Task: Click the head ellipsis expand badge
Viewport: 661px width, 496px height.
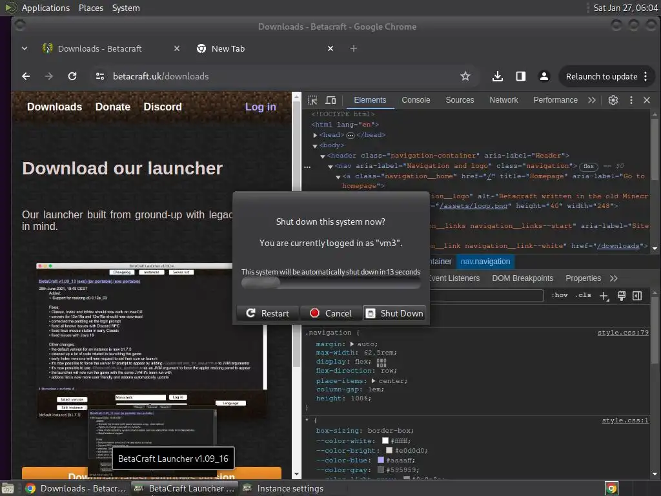Action: pos(351,136)
